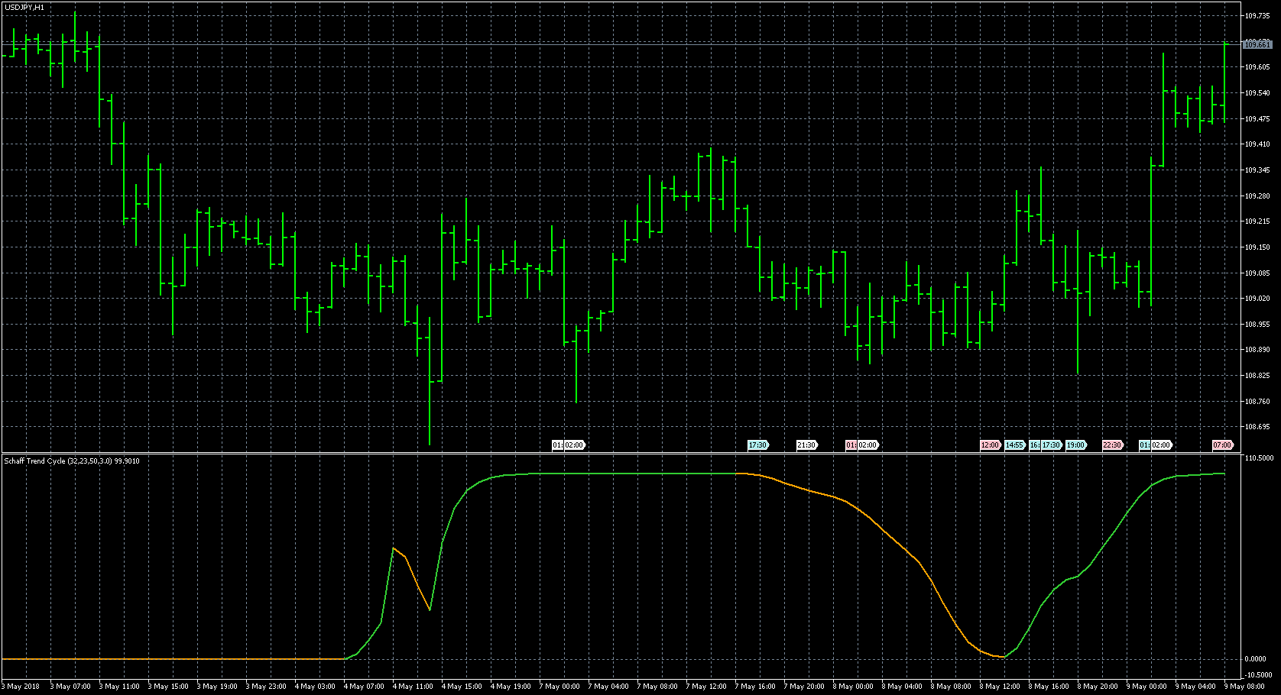Select the cyan 14:55 event marker
The width and height of the screenshot is (1281, 695).
point(1014,445)
